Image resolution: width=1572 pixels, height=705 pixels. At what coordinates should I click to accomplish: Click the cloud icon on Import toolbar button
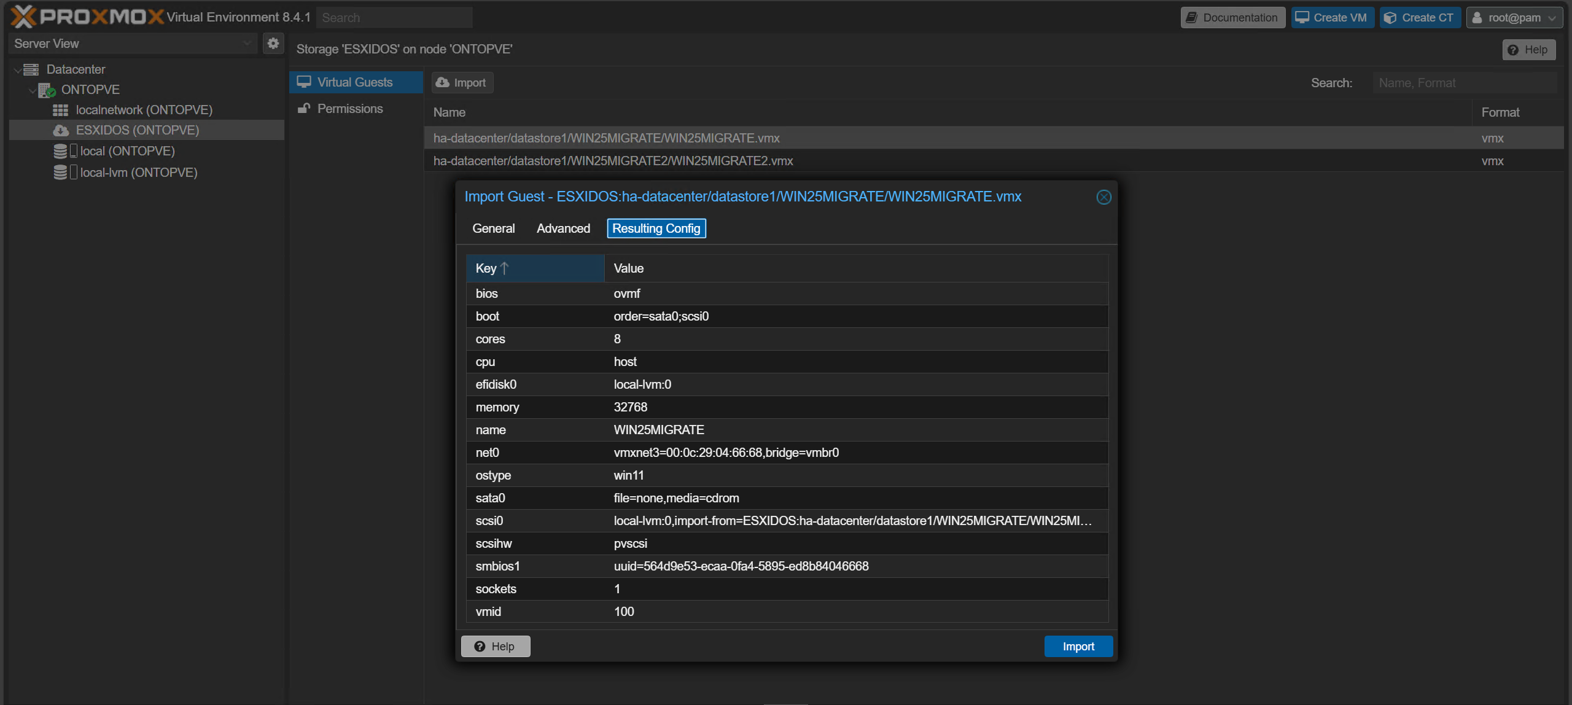tap(442, 82)
